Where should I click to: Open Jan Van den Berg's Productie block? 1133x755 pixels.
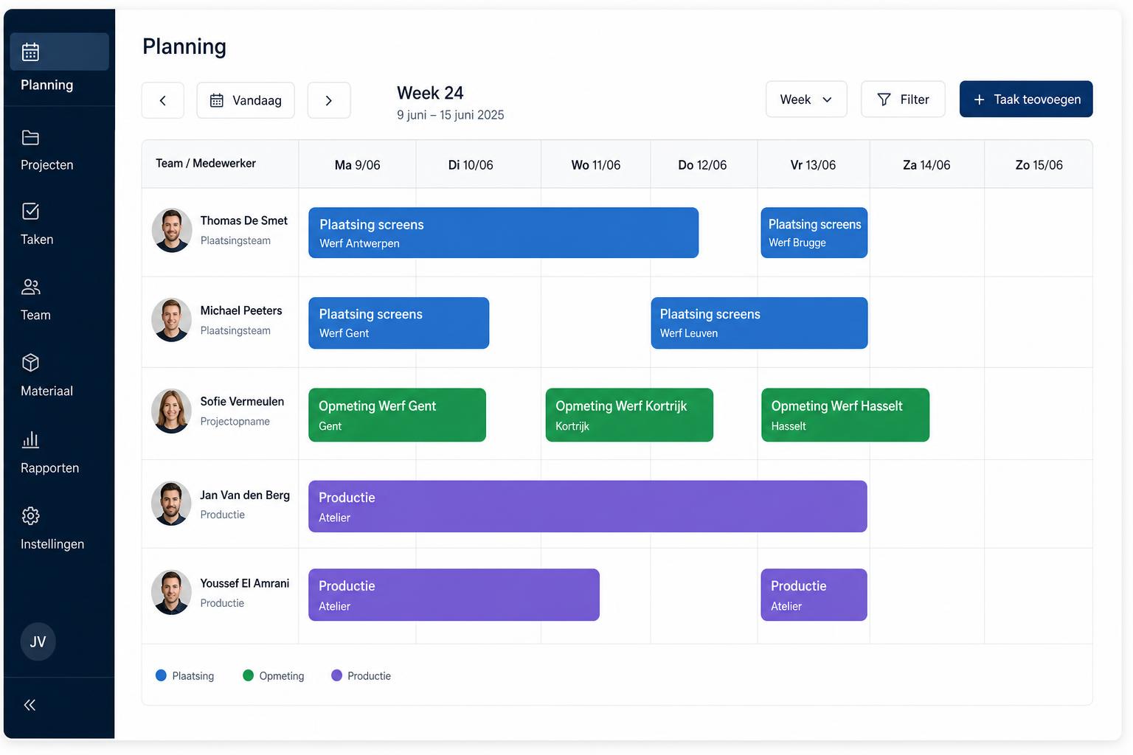pos(588,507)
